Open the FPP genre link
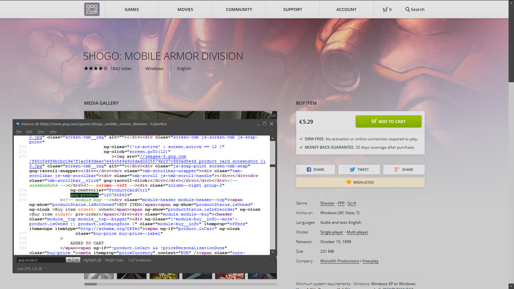The width and height of the screenshot is (514, 289). (x=341, y=203)
